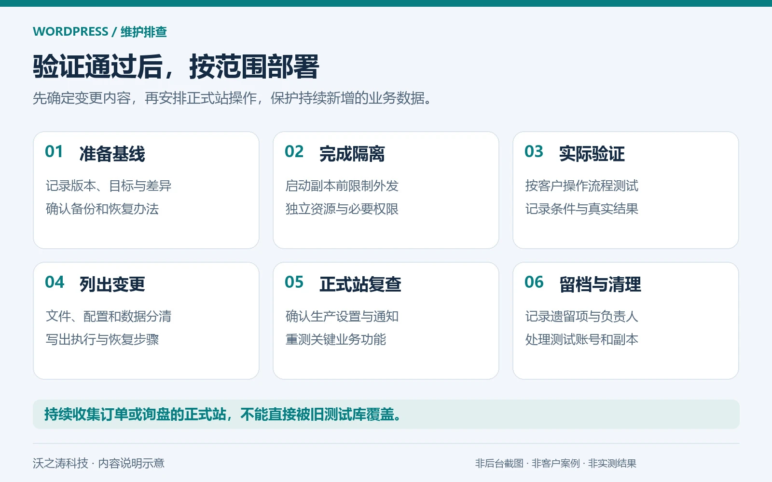Click the '正式站复查' card heading
This screenshot has width=772, height=482.
click(x=360, y=285)
